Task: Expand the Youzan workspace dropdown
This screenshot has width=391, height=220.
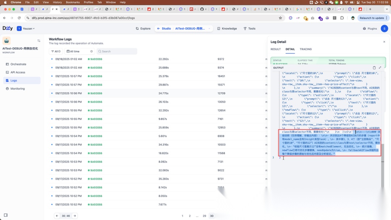Action: pyautogui.click(x=26, y=29)
